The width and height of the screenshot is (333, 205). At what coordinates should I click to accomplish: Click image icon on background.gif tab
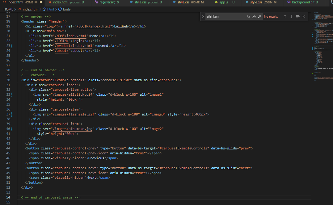tap(289, 2)
